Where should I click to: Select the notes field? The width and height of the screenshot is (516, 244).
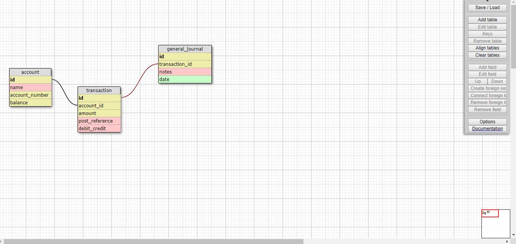coord(185,72)
